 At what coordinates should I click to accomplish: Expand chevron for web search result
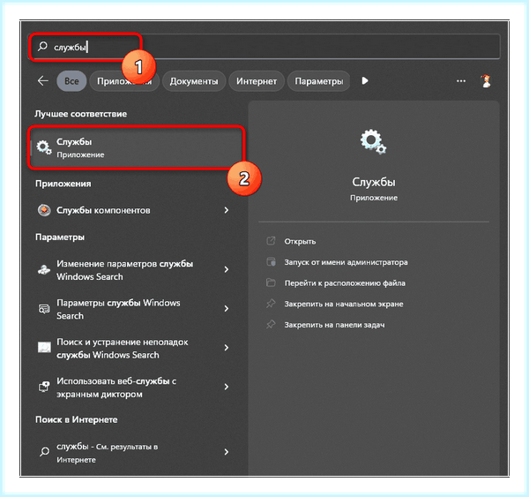click(227, 452)
